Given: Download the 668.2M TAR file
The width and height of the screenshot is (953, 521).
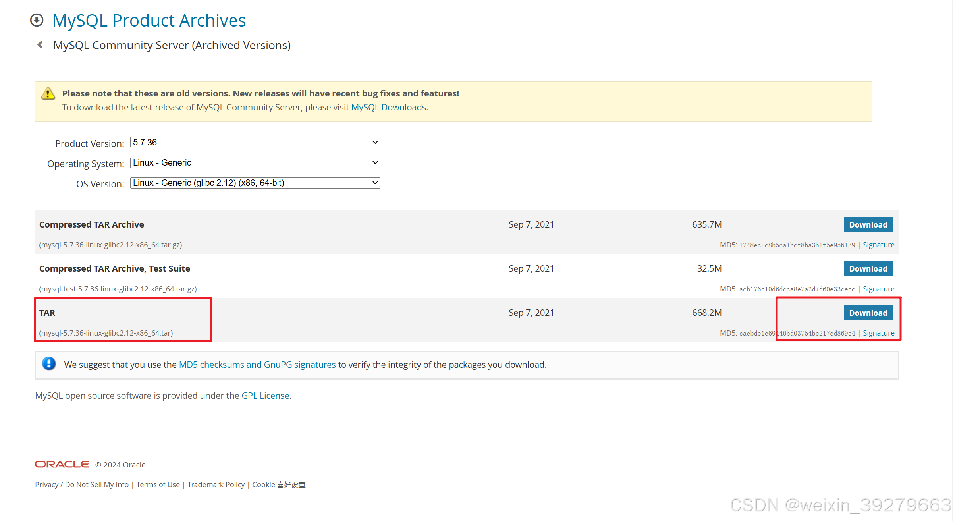Looking at the screenshot, I should tap(868, 313).
